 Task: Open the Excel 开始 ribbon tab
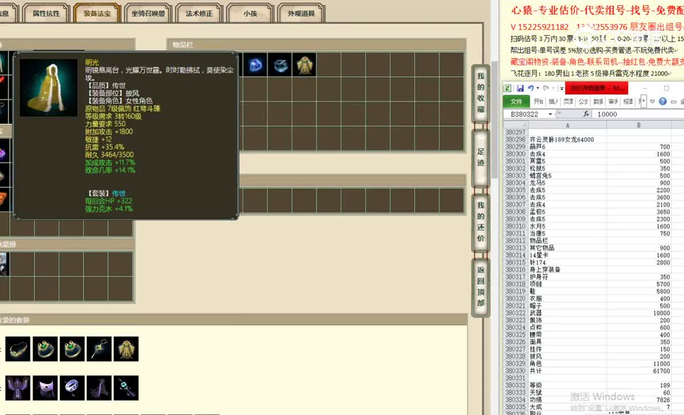[x=538, y=101]
